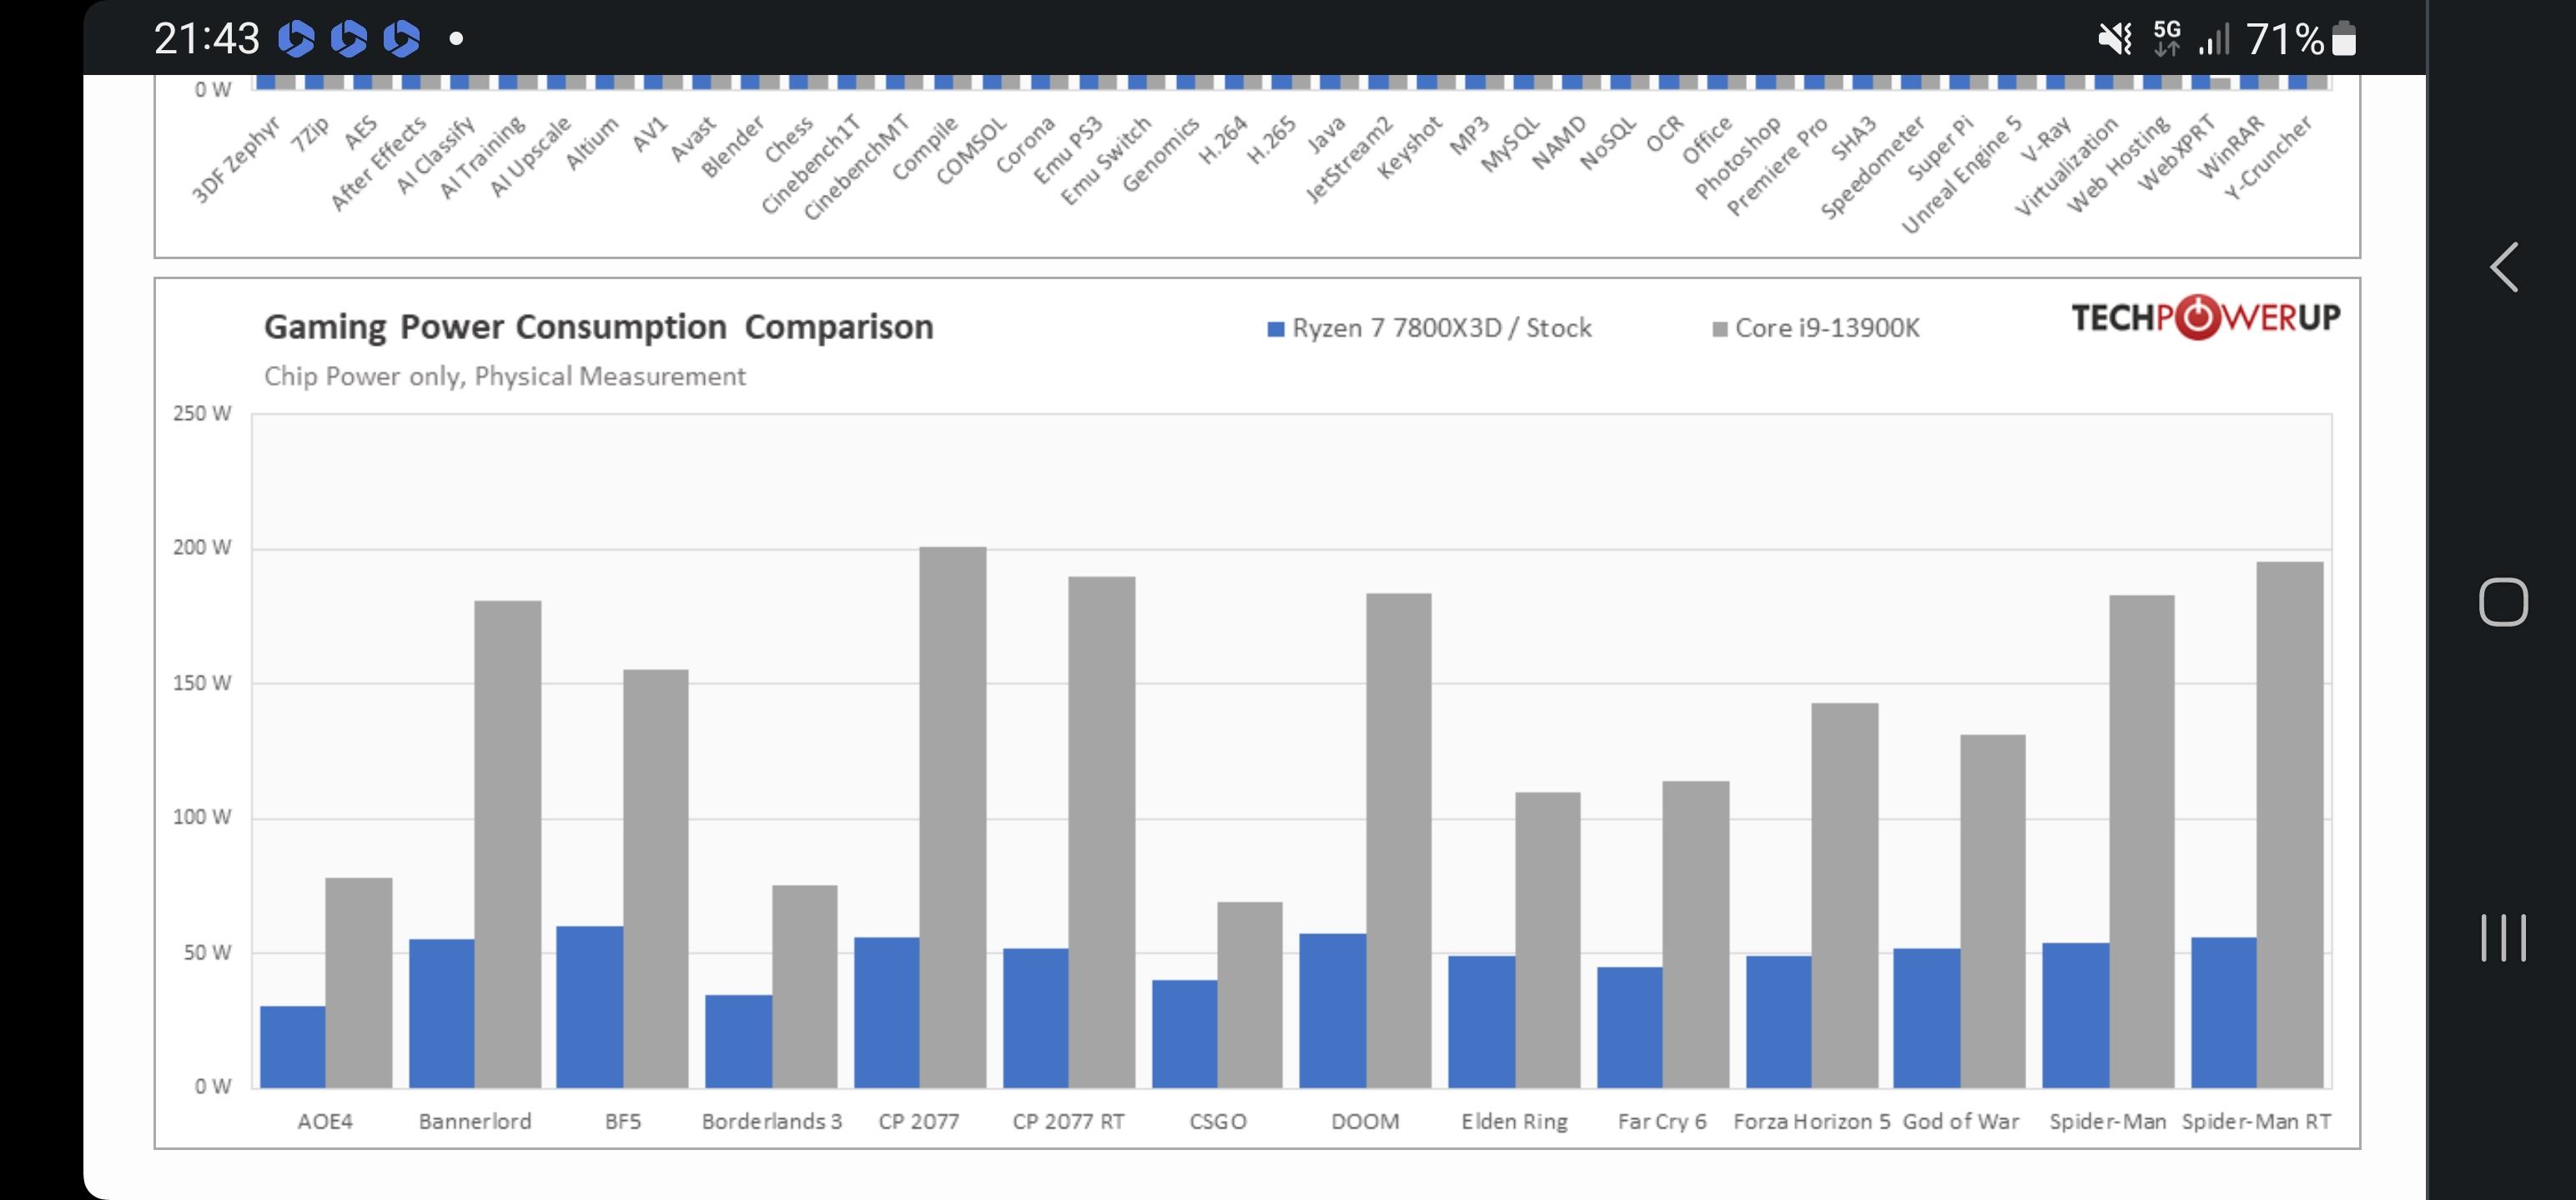This screenshot has width=2576, height=1200.
Task: Tap the notification overflow dot
Action: (x=456, y=39)
